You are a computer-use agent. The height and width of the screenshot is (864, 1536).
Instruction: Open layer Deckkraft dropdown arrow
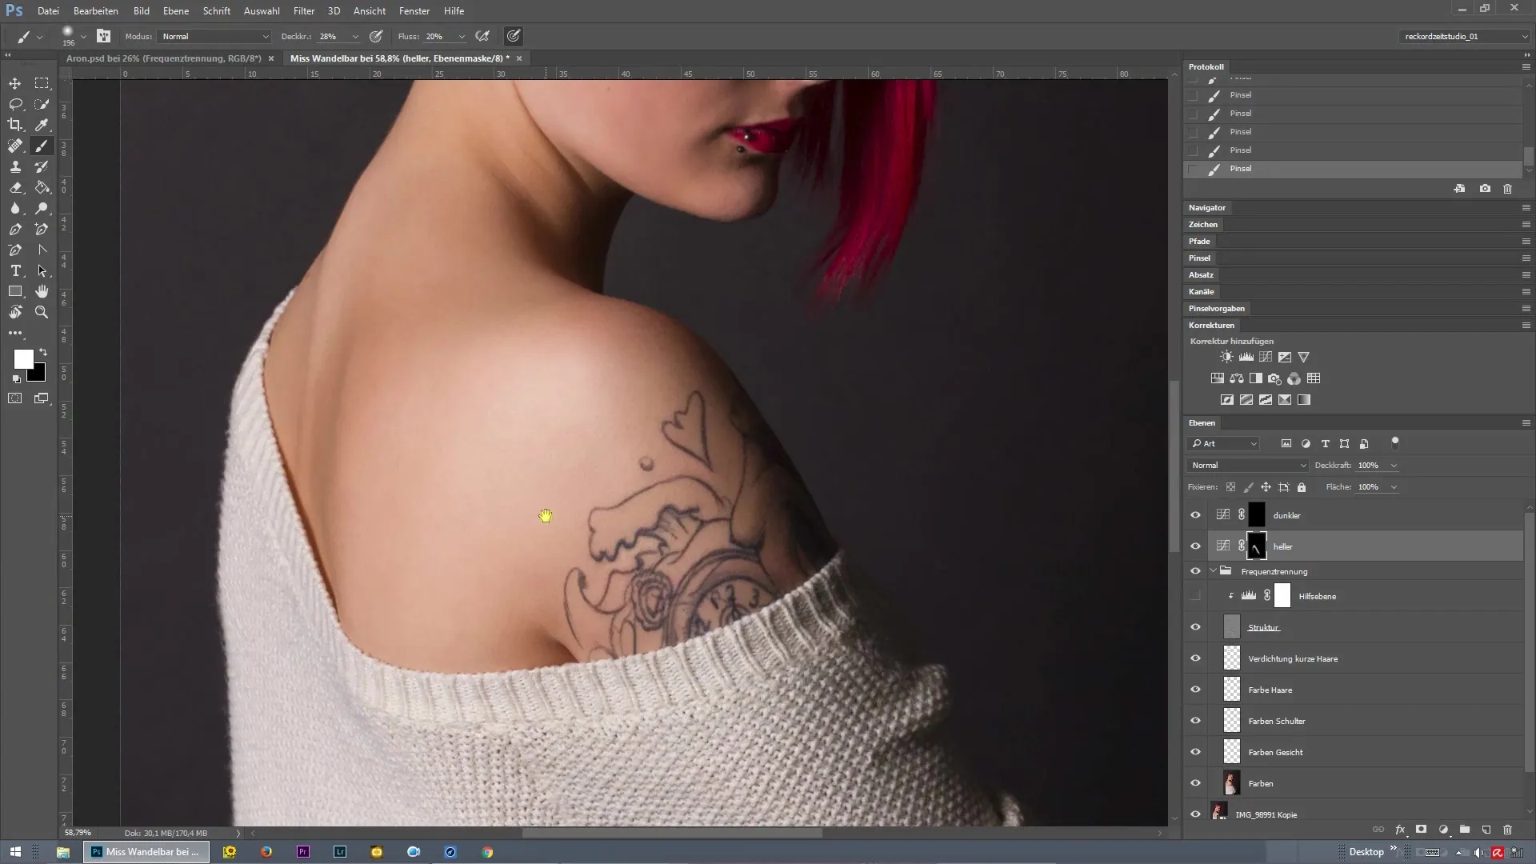[x=1394, y=465]
